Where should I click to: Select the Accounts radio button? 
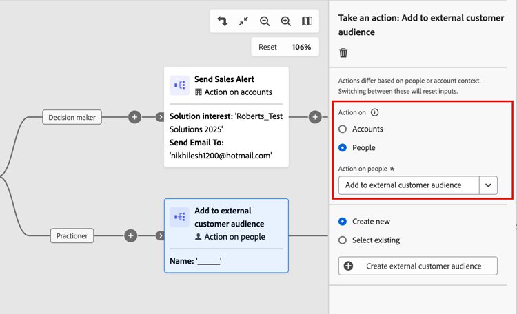343,129
